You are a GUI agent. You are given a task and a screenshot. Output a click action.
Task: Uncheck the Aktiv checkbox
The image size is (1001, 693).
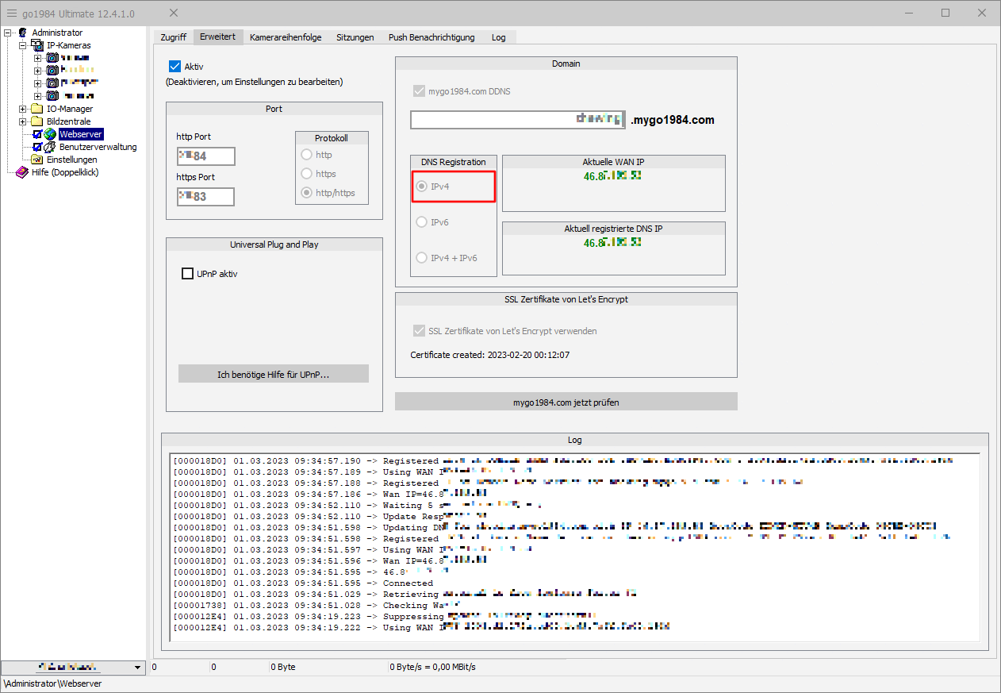point(175,67)
